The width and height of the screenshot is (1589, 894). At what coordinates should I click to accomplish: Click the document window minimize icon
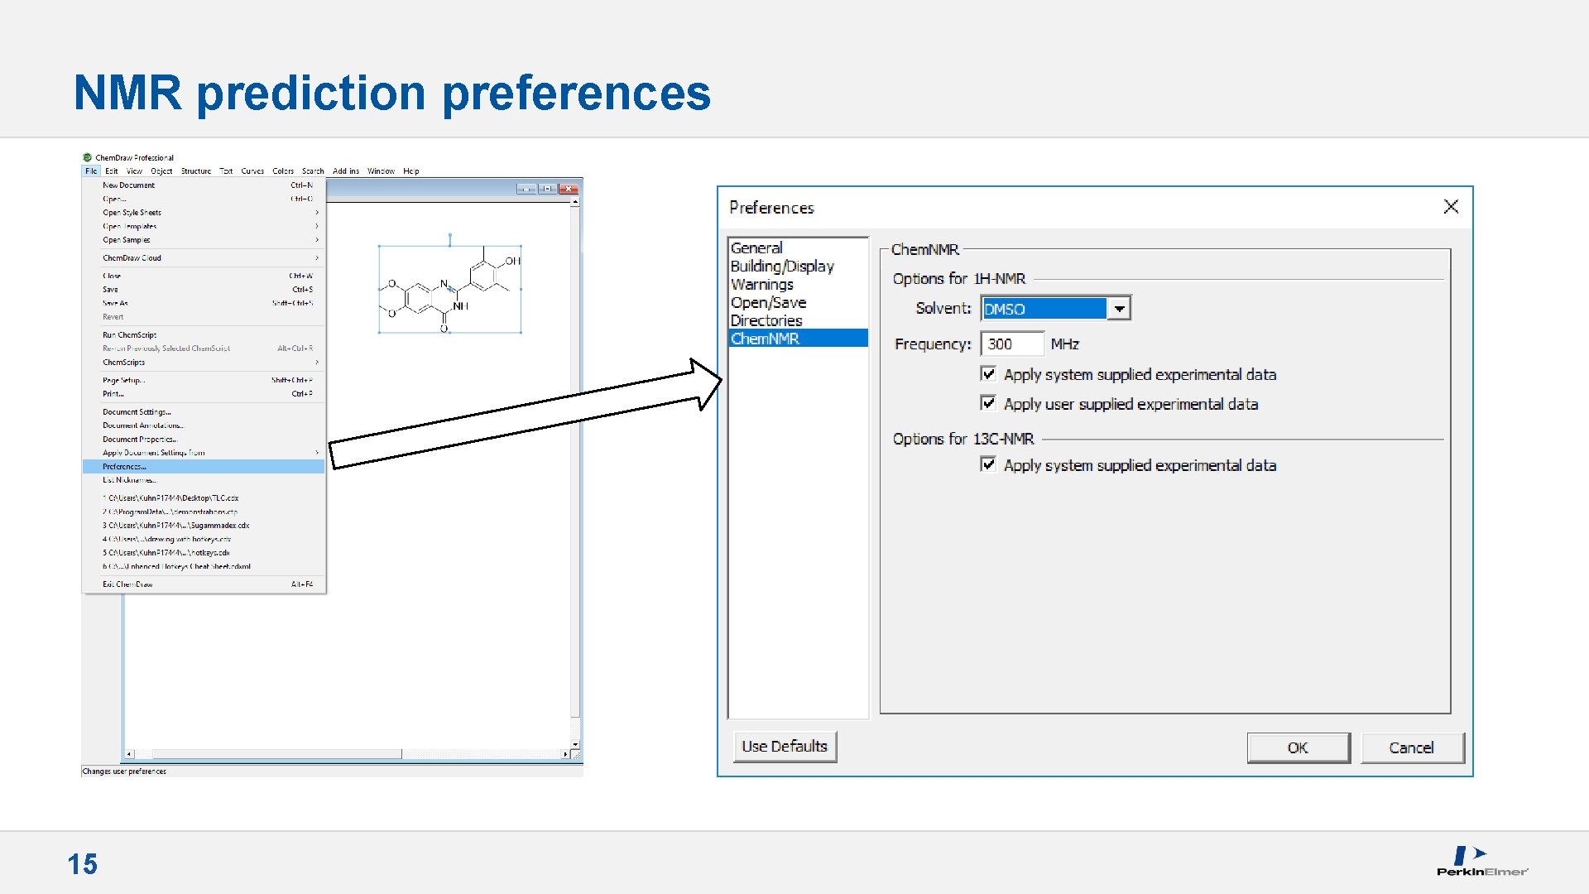coord(526,189)
